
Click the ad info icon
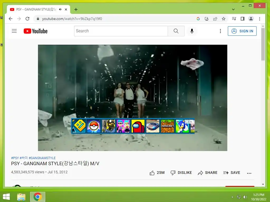coord(187,122)
